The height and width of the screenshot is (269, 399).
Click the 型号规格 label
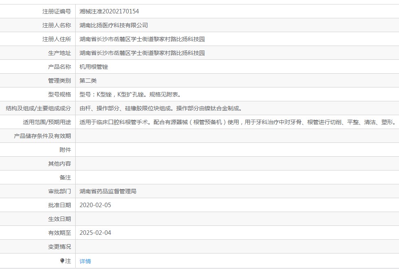coord(59,94)
